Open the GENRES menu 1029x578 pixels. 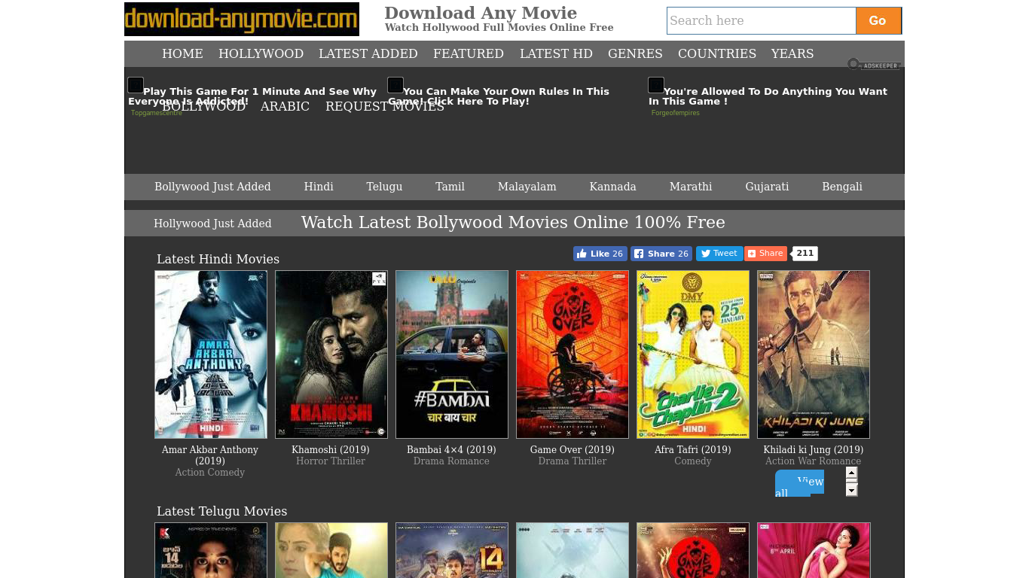[635, 53]
